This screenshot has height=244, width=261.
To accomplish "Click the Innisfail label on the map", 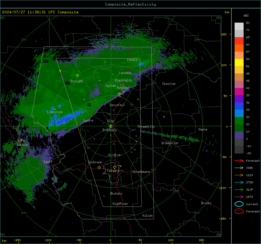I will (x=117, y=105).
